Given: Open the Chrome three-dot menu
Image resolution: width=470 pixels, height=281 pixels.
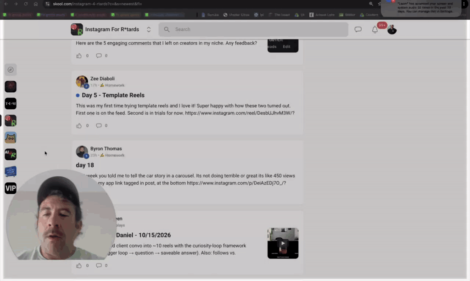Looking at the screenshot, I should coord(464,4).
